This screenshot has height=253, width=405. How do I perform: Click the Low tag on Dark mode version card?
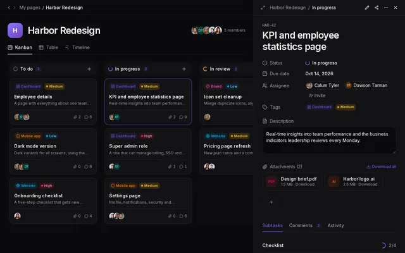tap(51, 136)
